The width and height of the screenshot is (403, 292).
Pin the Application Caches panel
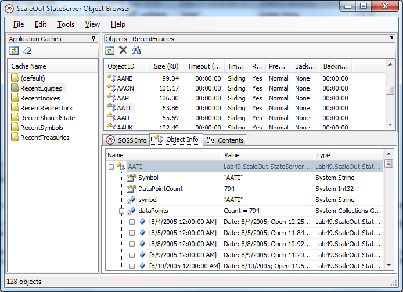(94, 38)
